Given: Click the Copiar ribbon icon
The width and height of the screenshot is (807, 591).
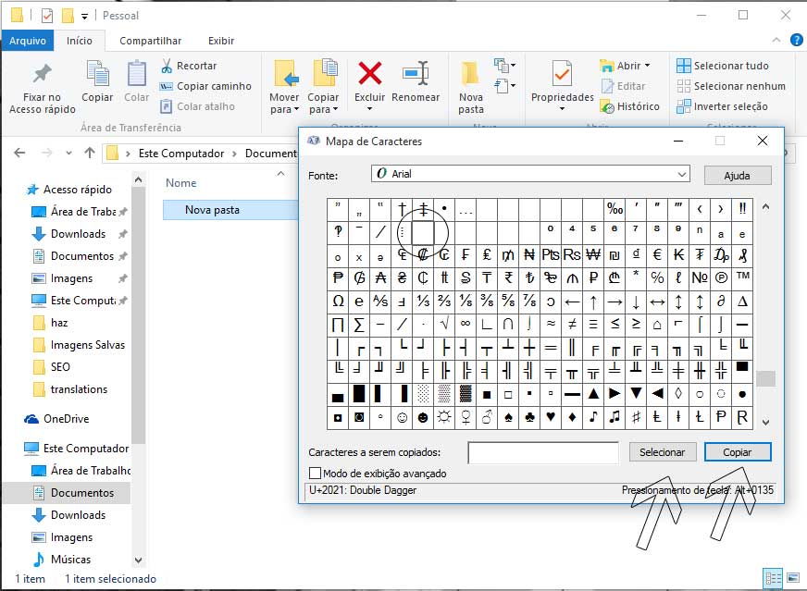Looking at the screenshot, I should click(x=97, y=74).
